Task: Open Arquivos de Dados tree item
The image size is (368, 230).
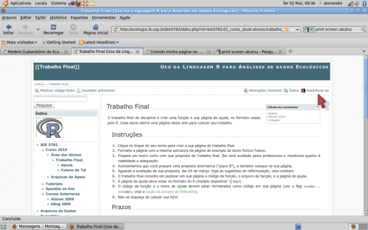Action: pos(58,211)
